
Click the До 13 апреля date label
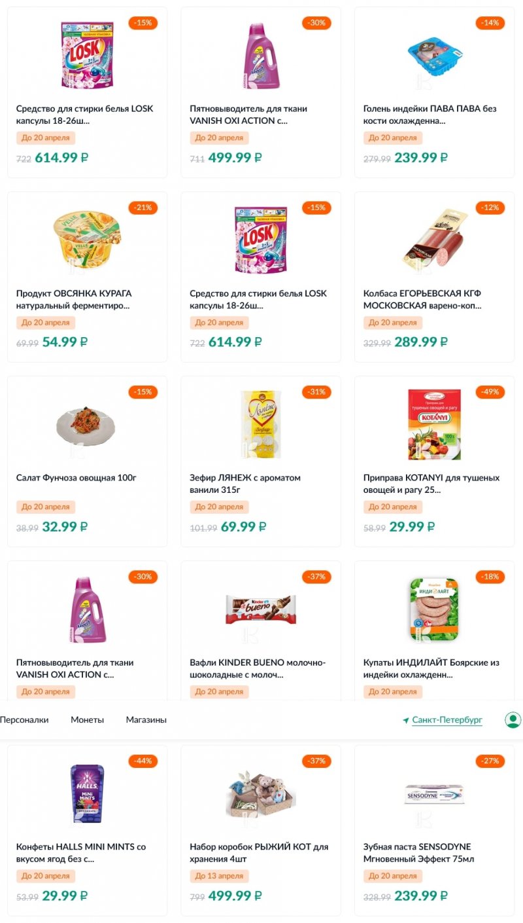pos(219,876)
